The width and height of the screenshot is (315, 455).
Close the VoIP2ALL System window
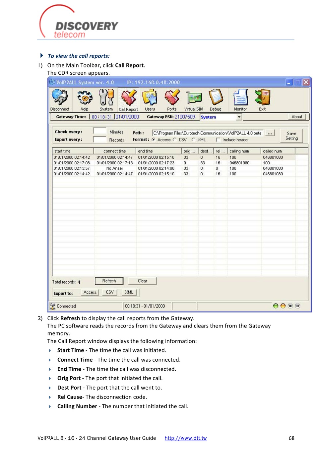pyautogui.click(x=306, y=82)
